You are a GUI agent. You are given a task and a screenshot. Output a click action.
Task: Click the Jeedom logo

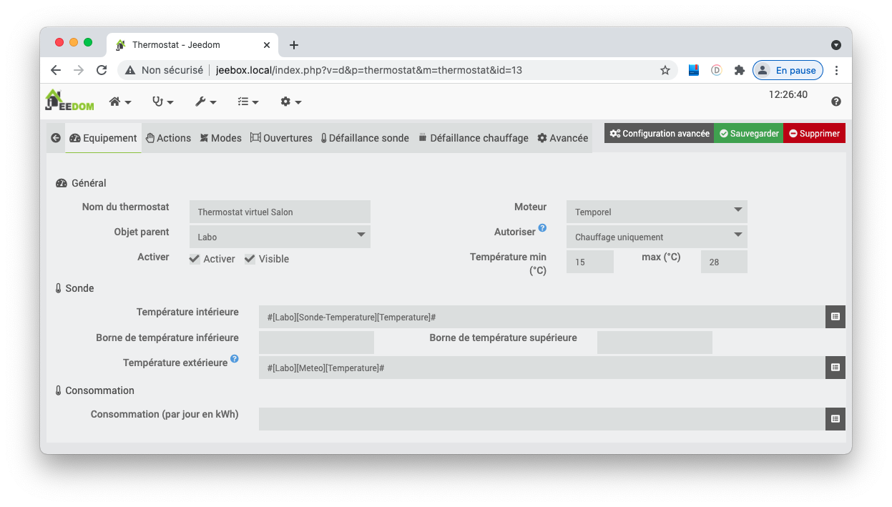coord(69,101)
